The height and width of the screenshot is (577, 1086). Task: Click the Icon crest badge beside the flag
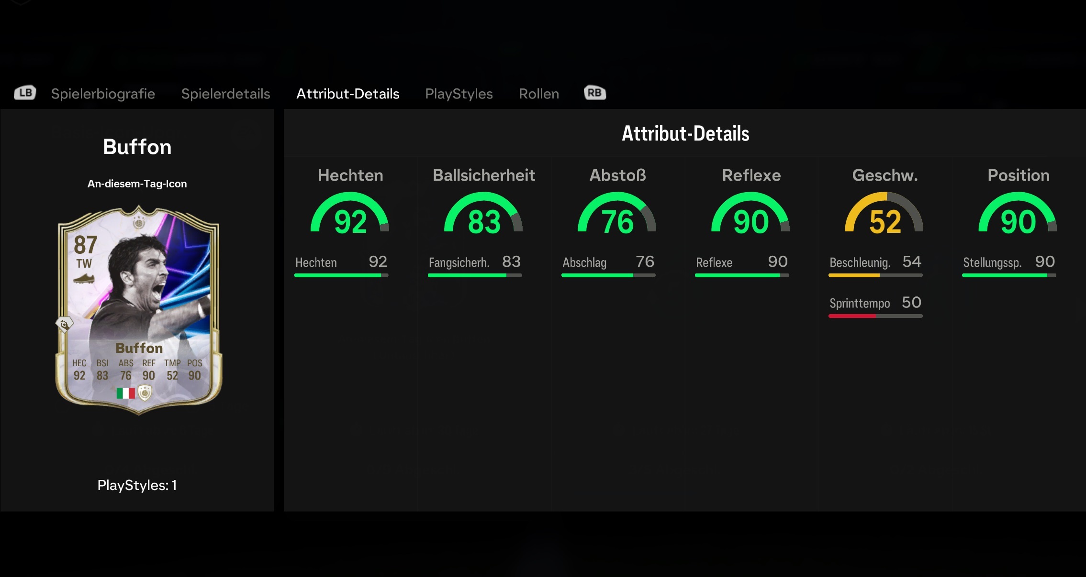[x=145, y=393]
